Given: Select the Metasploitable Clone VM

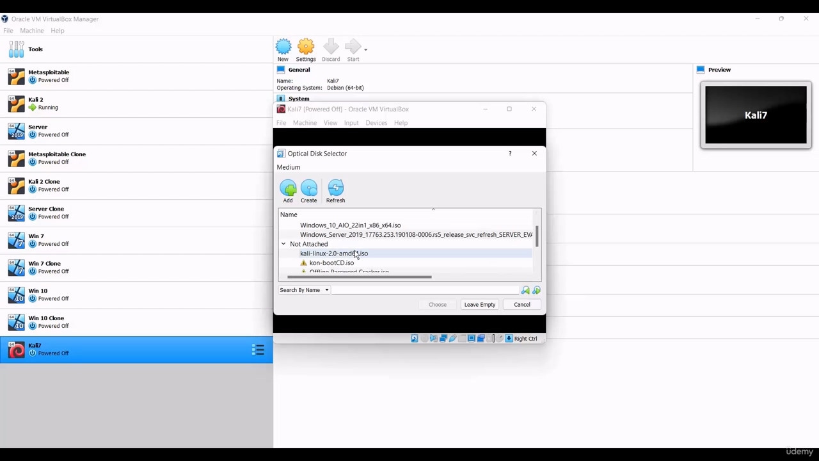Looking at the screenshot, I should coord(136,158).
